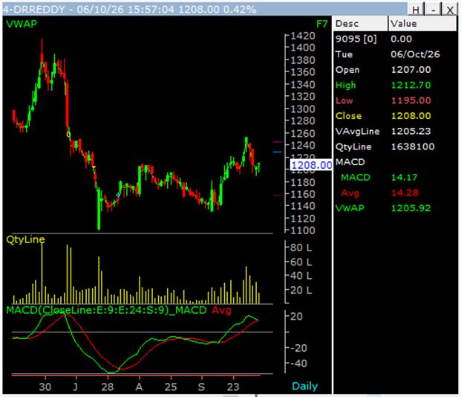Select the Open 1207.00 value
Screen dimensions: 461x397
click(x=411, y=70)
